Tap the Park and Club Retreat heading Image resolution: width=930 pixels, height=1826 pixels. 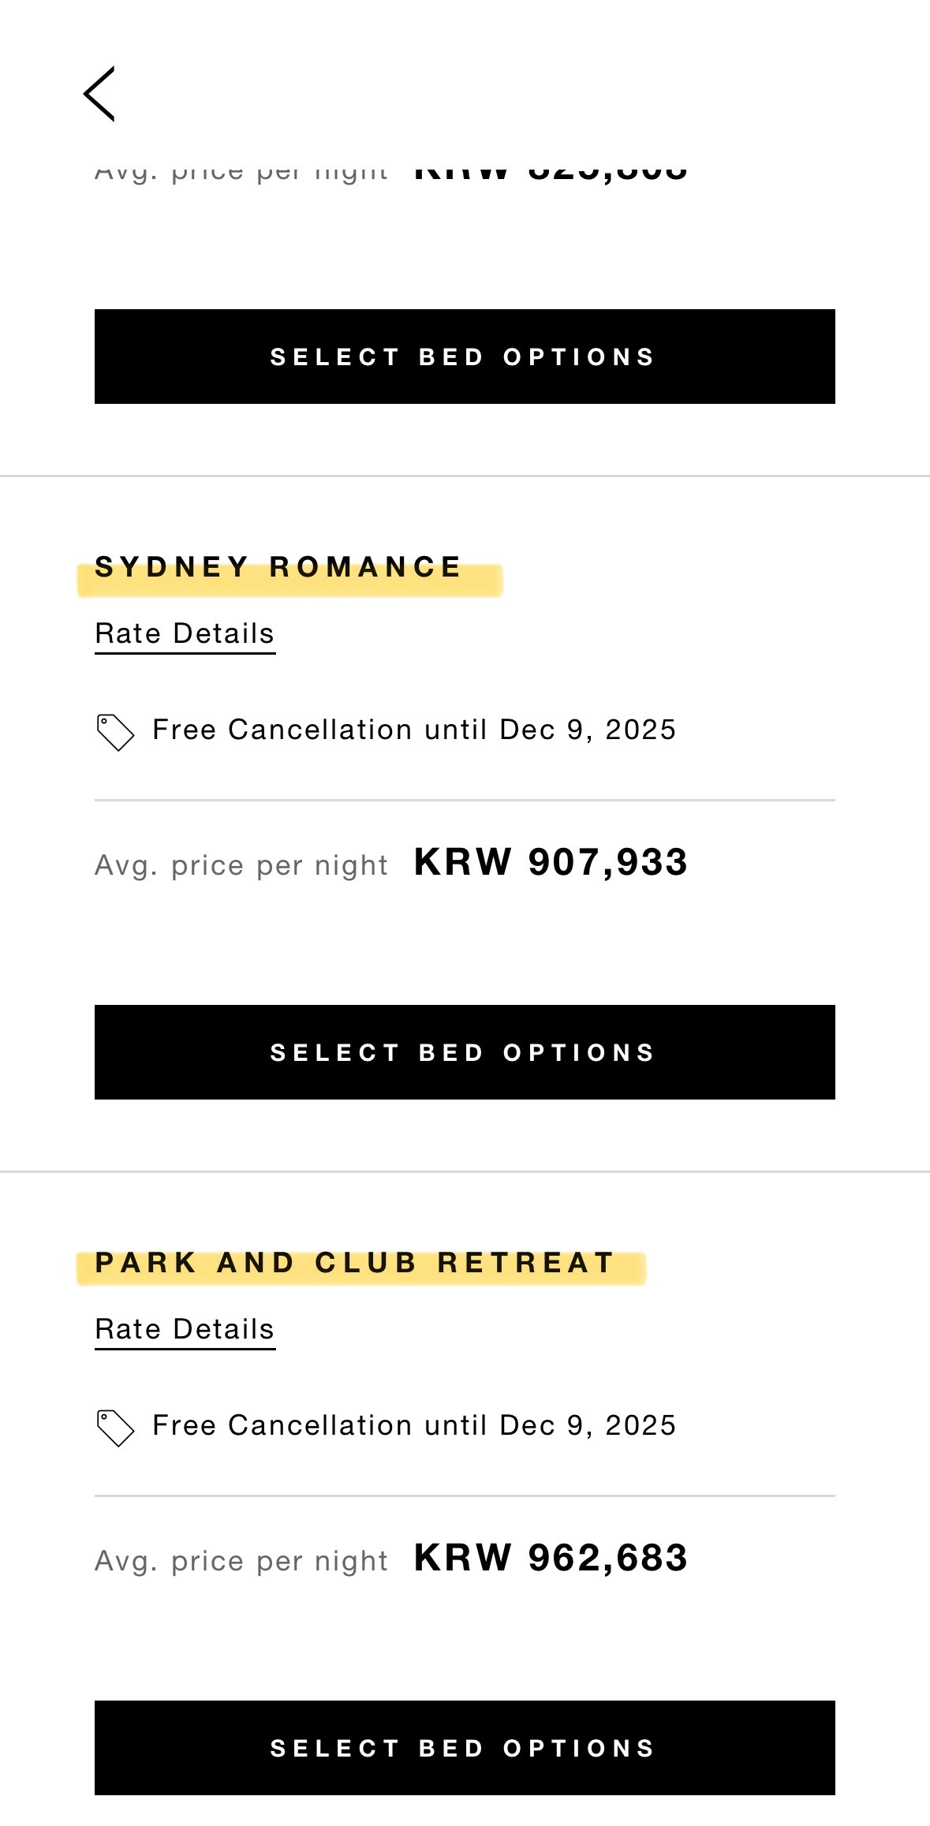click(x=354, y=1263)
